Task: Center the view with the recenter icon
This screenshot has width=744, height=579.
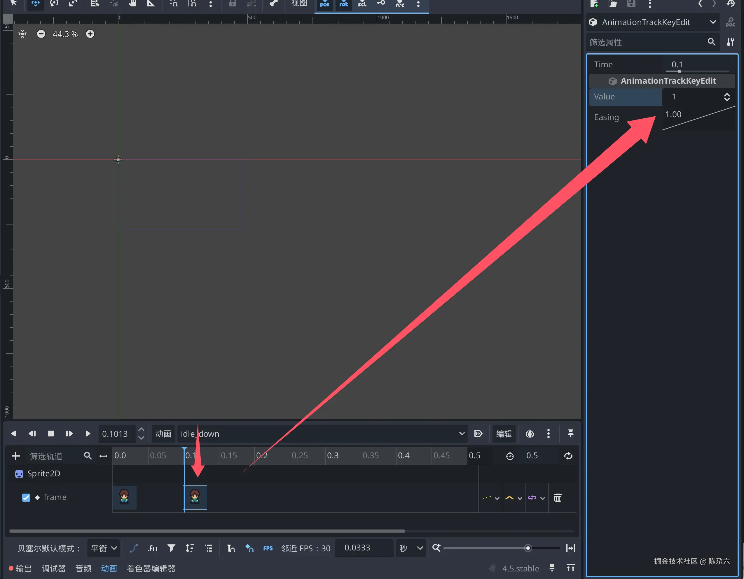Action: point(22,34)
